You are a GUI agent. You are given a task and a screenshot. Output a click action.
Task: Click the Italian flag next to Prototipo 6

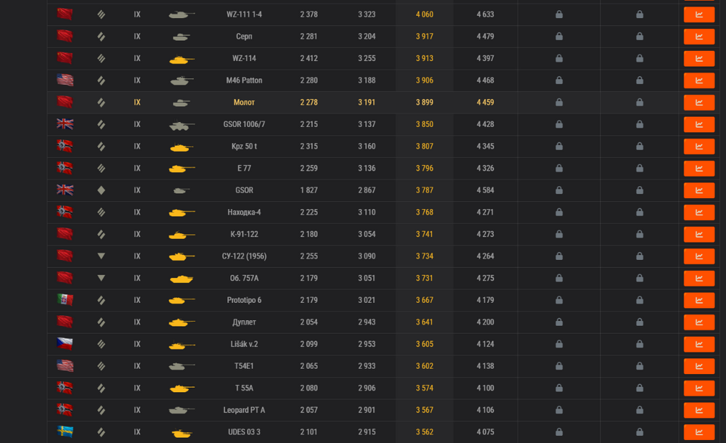(65, 300)
